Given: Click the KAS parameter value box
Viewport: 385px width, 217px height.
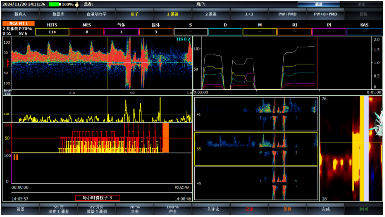Looking at the screenshot, I should [x=364, y=32].
